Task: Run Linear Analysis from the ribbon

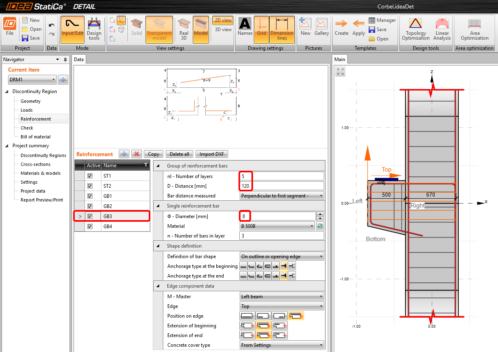Action: [442, 29]
